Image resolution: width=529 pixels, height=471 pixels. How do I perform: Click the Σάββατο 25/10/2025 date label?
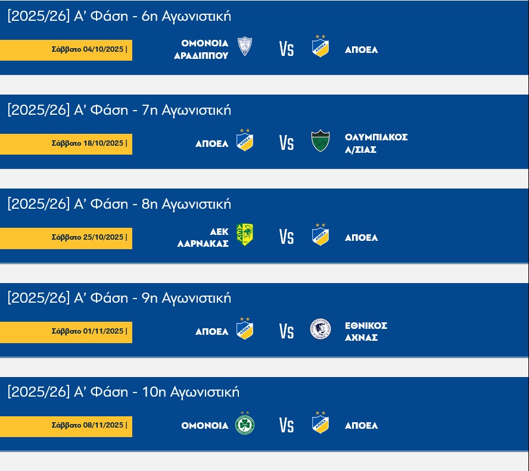click(x=89, y=237)
